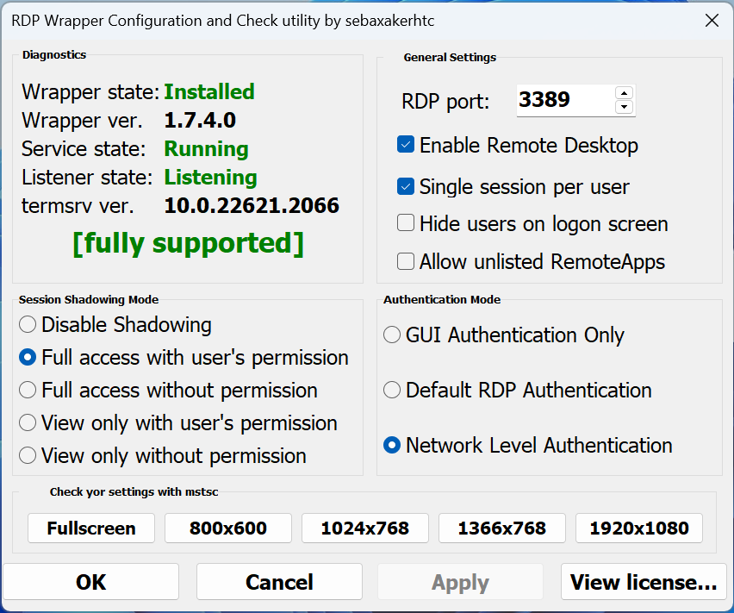Close the RDP Wrapper Configuration window

pyautogui.click(x=712, y=21)
